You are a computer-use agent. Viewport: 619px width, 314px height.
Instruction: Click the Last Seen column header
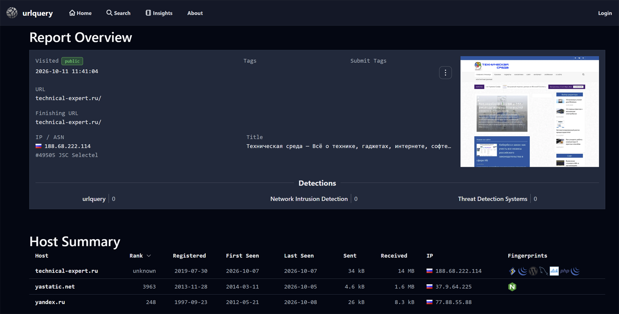pyautogui.click(x=299, y=256)
